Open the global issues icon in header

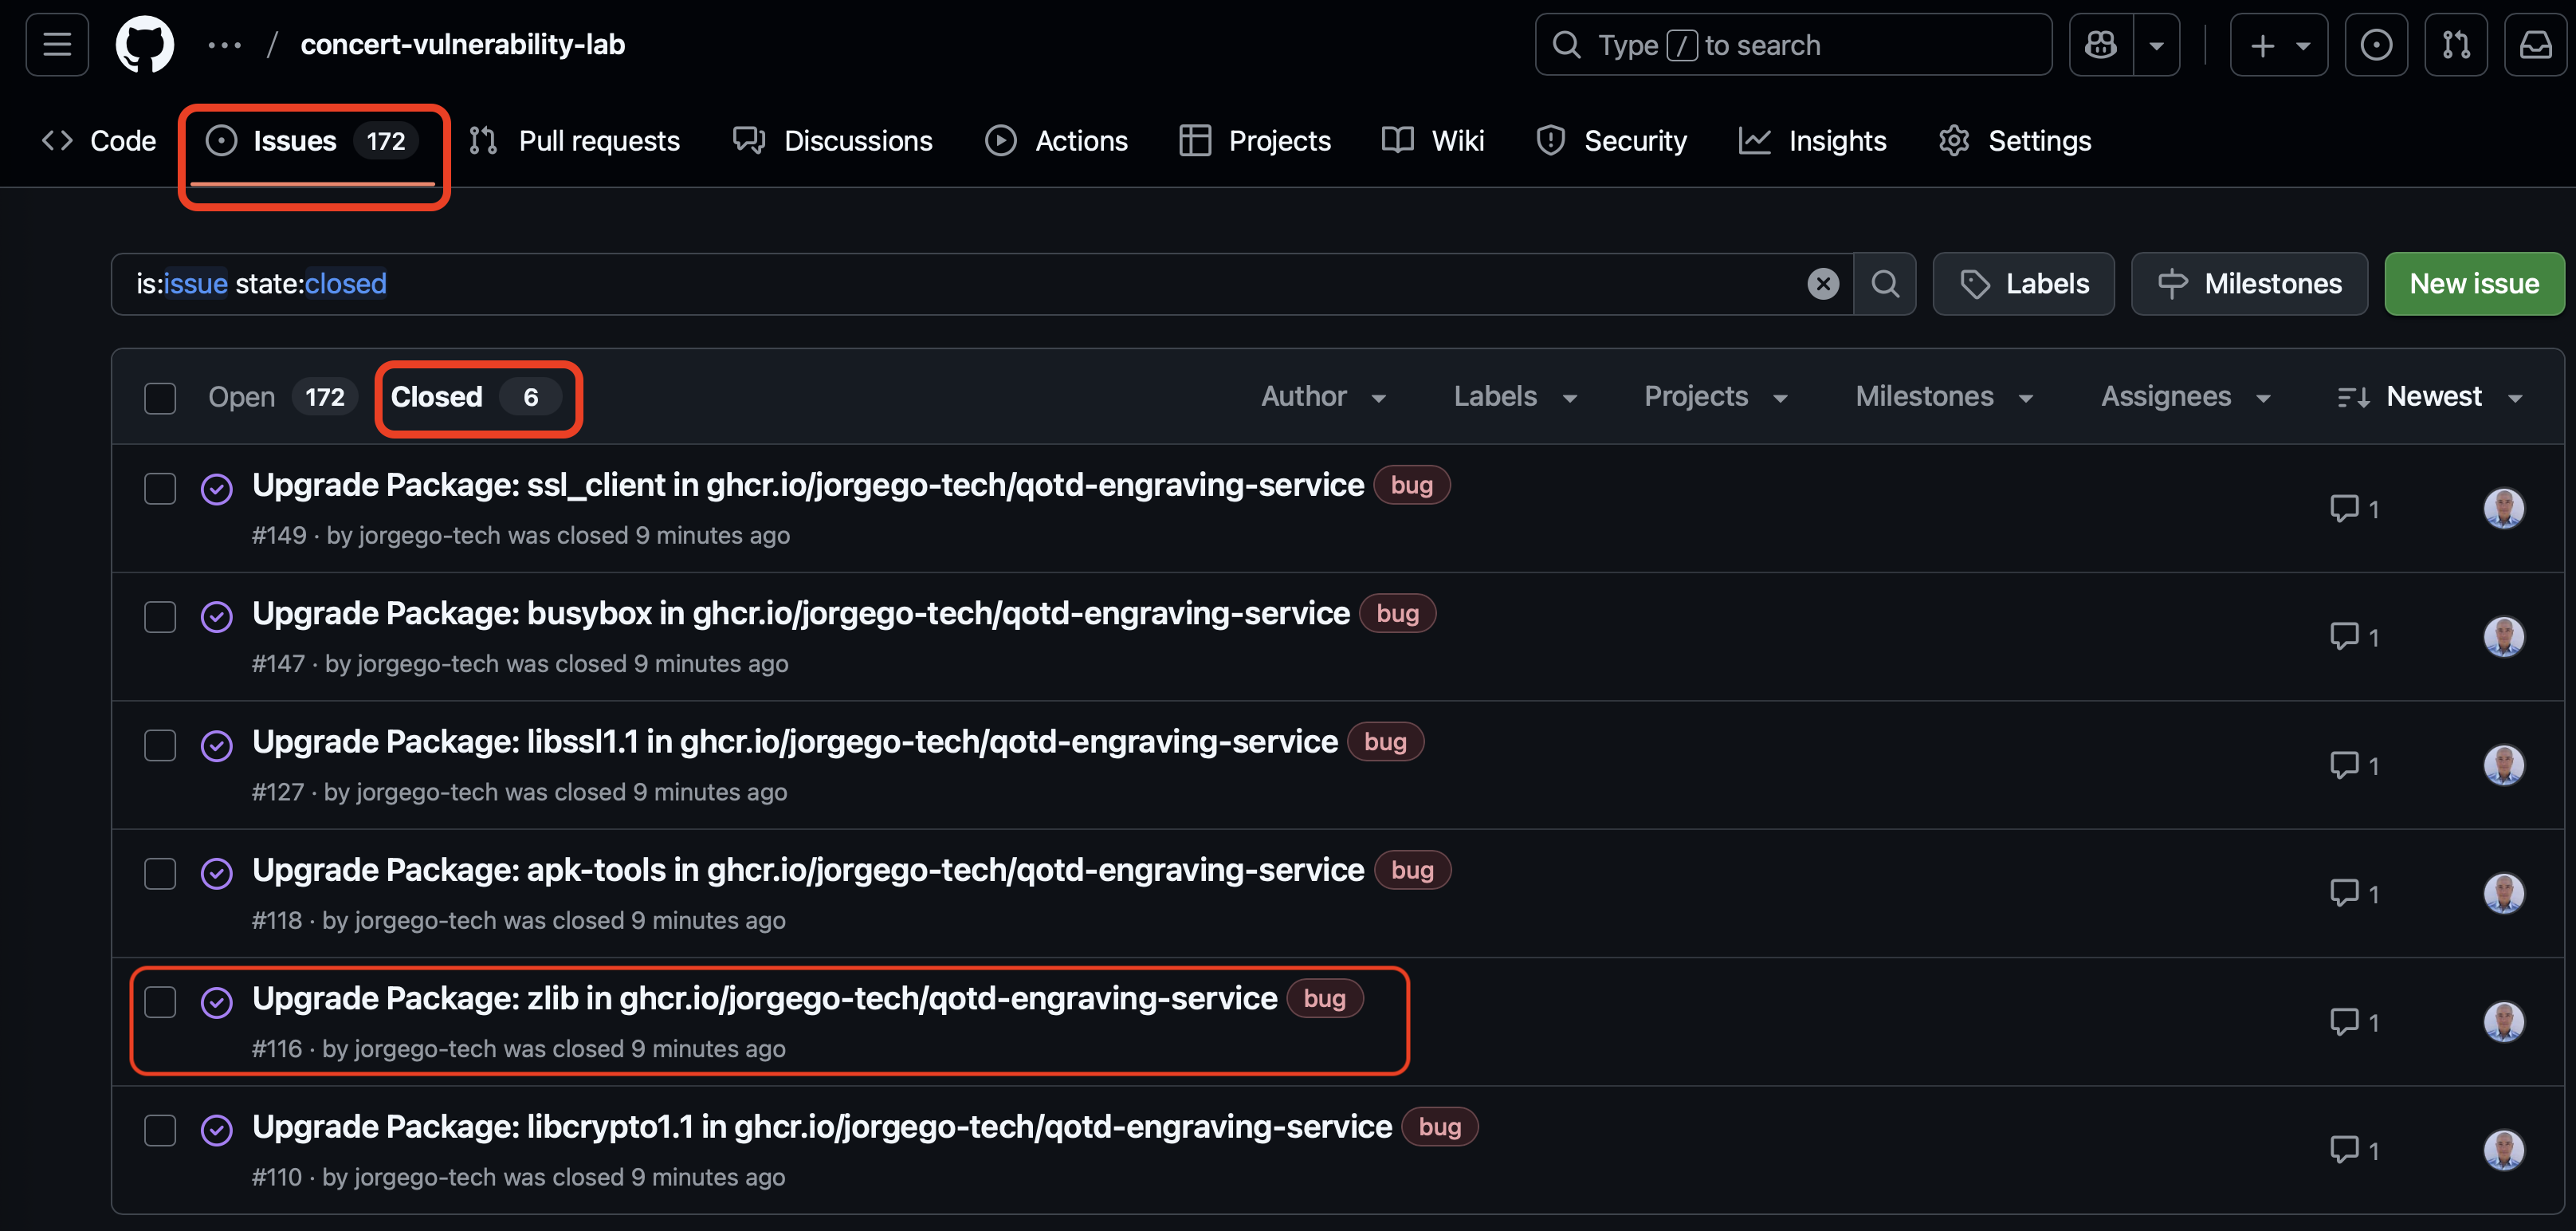click(2377, 45)
